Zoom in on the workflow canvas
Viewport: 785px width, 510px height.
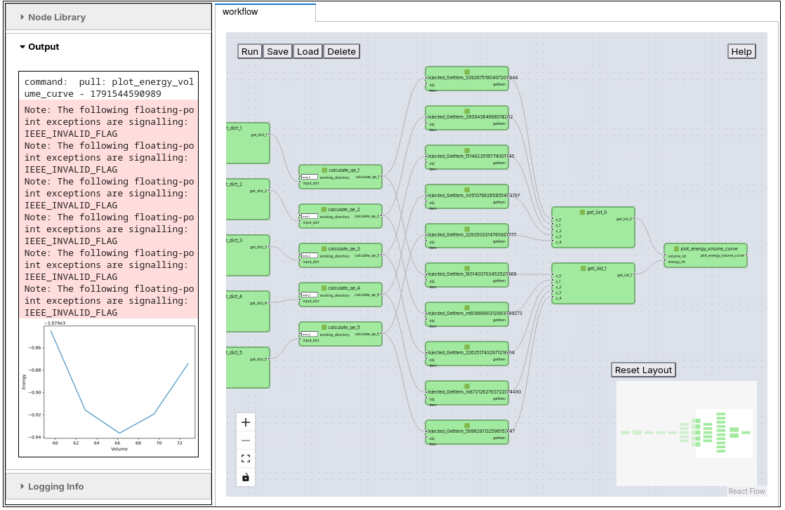click(x=245, y=422)
